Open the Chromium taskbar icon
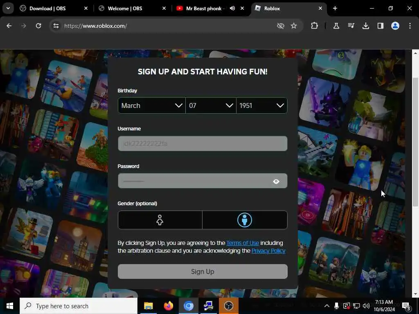This screenshot has height=314, width=419. (x=188, y=306)
